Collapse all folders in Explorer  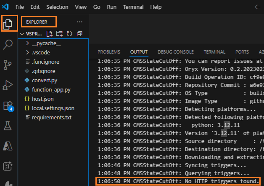[79, 34]
